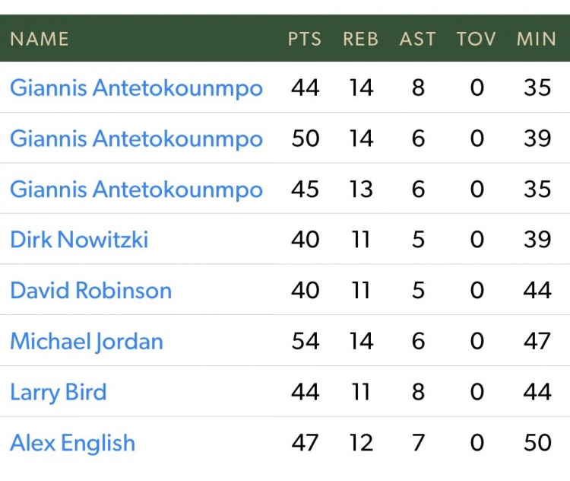Click Alex English's 50 minutes value

click(x=537, y=443)
